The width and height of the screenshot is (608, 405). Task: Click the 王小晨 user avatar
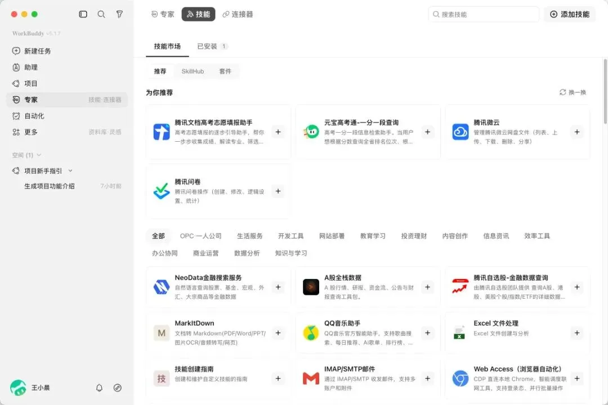[x=18, y=388]
